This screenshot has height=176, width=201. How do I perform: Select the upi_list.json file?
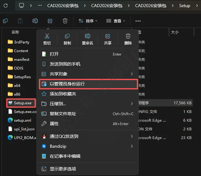[22, 129]
